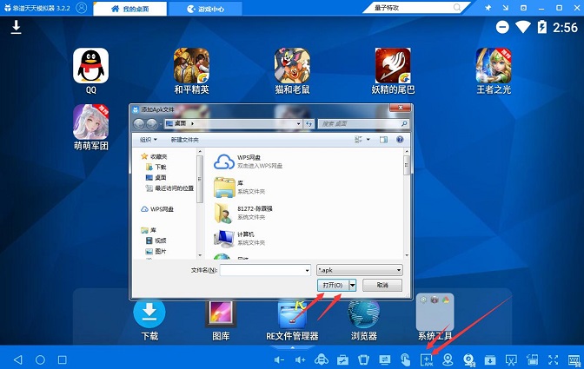The image size is (584, 369).
Task: Select 图片 under 库 in the tree
Action: tap(156, 252)
